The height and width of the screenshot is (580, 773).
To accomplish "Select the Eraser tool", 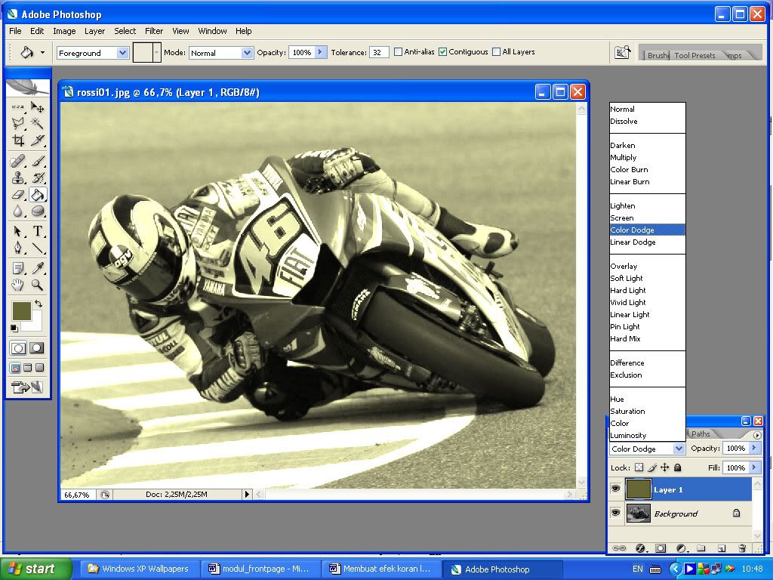I will tap(18, 194).
